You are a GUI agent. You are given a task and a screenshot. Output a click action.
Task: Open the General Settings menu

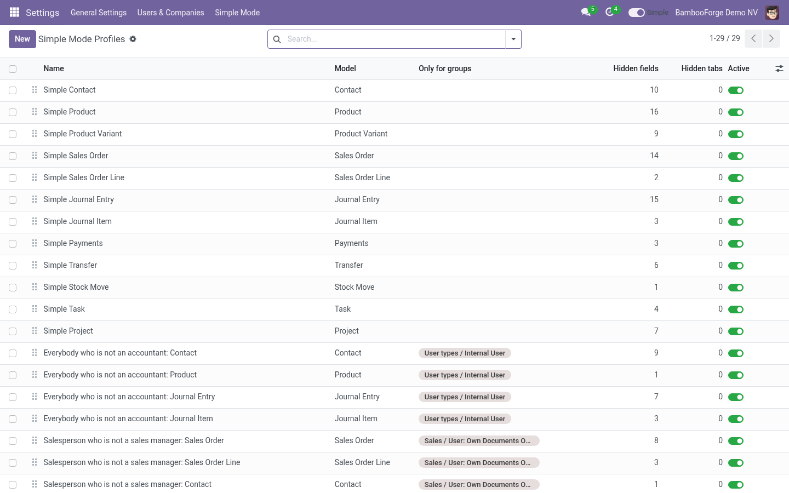click(x=99, y=13)
